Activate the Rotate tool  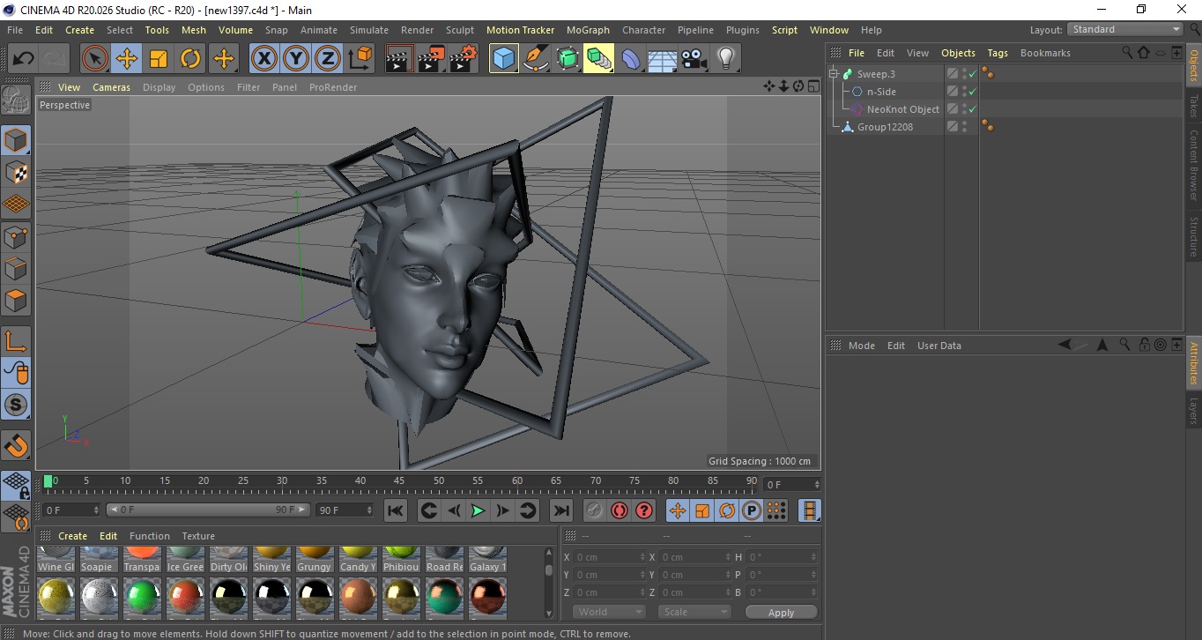(190, 59)
